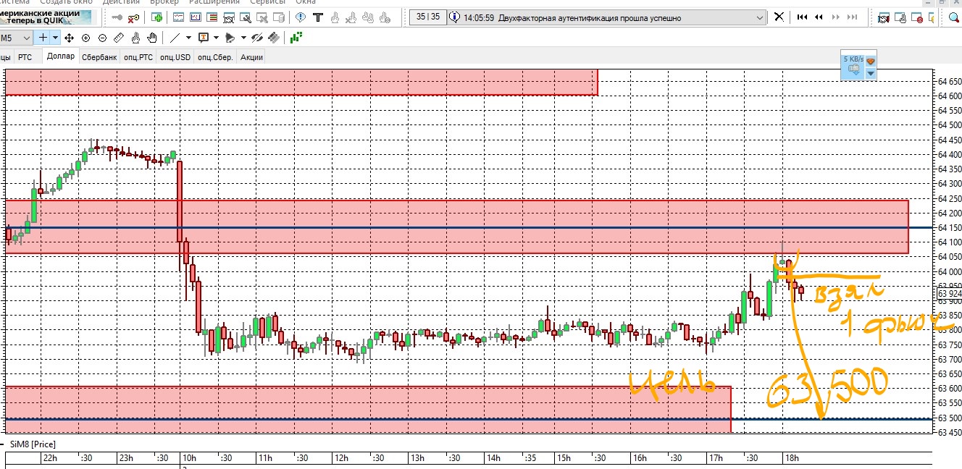Select the move cross-arrows tool
This screenshot has width=962, height=469.
69,38
